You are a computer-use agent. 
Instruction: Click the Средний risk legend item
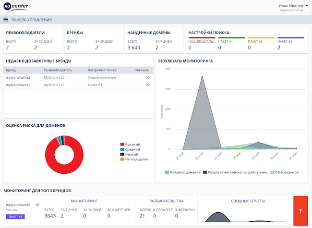(x=130, y=149)
